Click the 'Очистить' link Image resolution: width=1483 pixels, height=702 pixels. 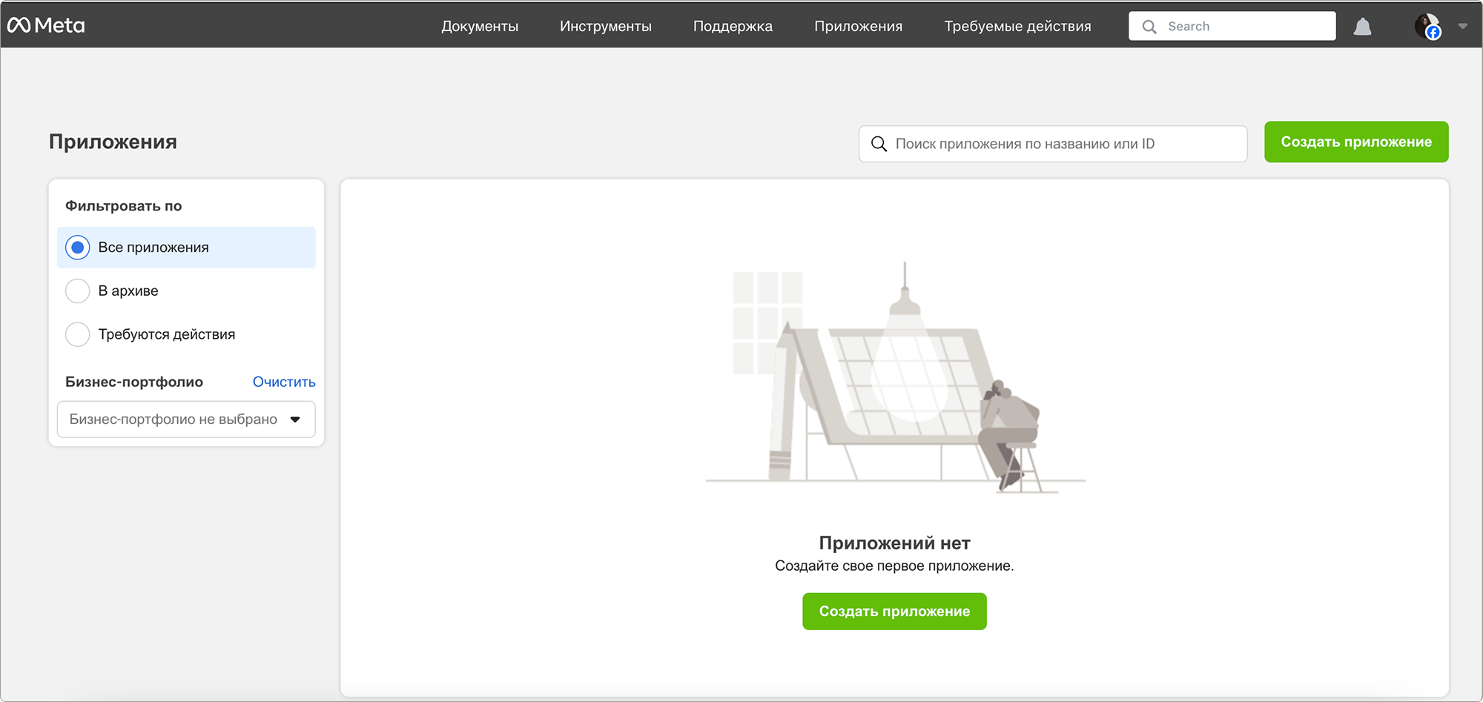(x=283, y=381)
